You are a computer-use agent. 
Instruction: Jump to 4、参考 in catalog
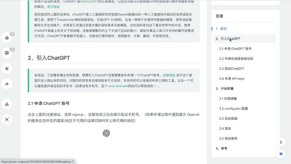(x=221, y=149)
